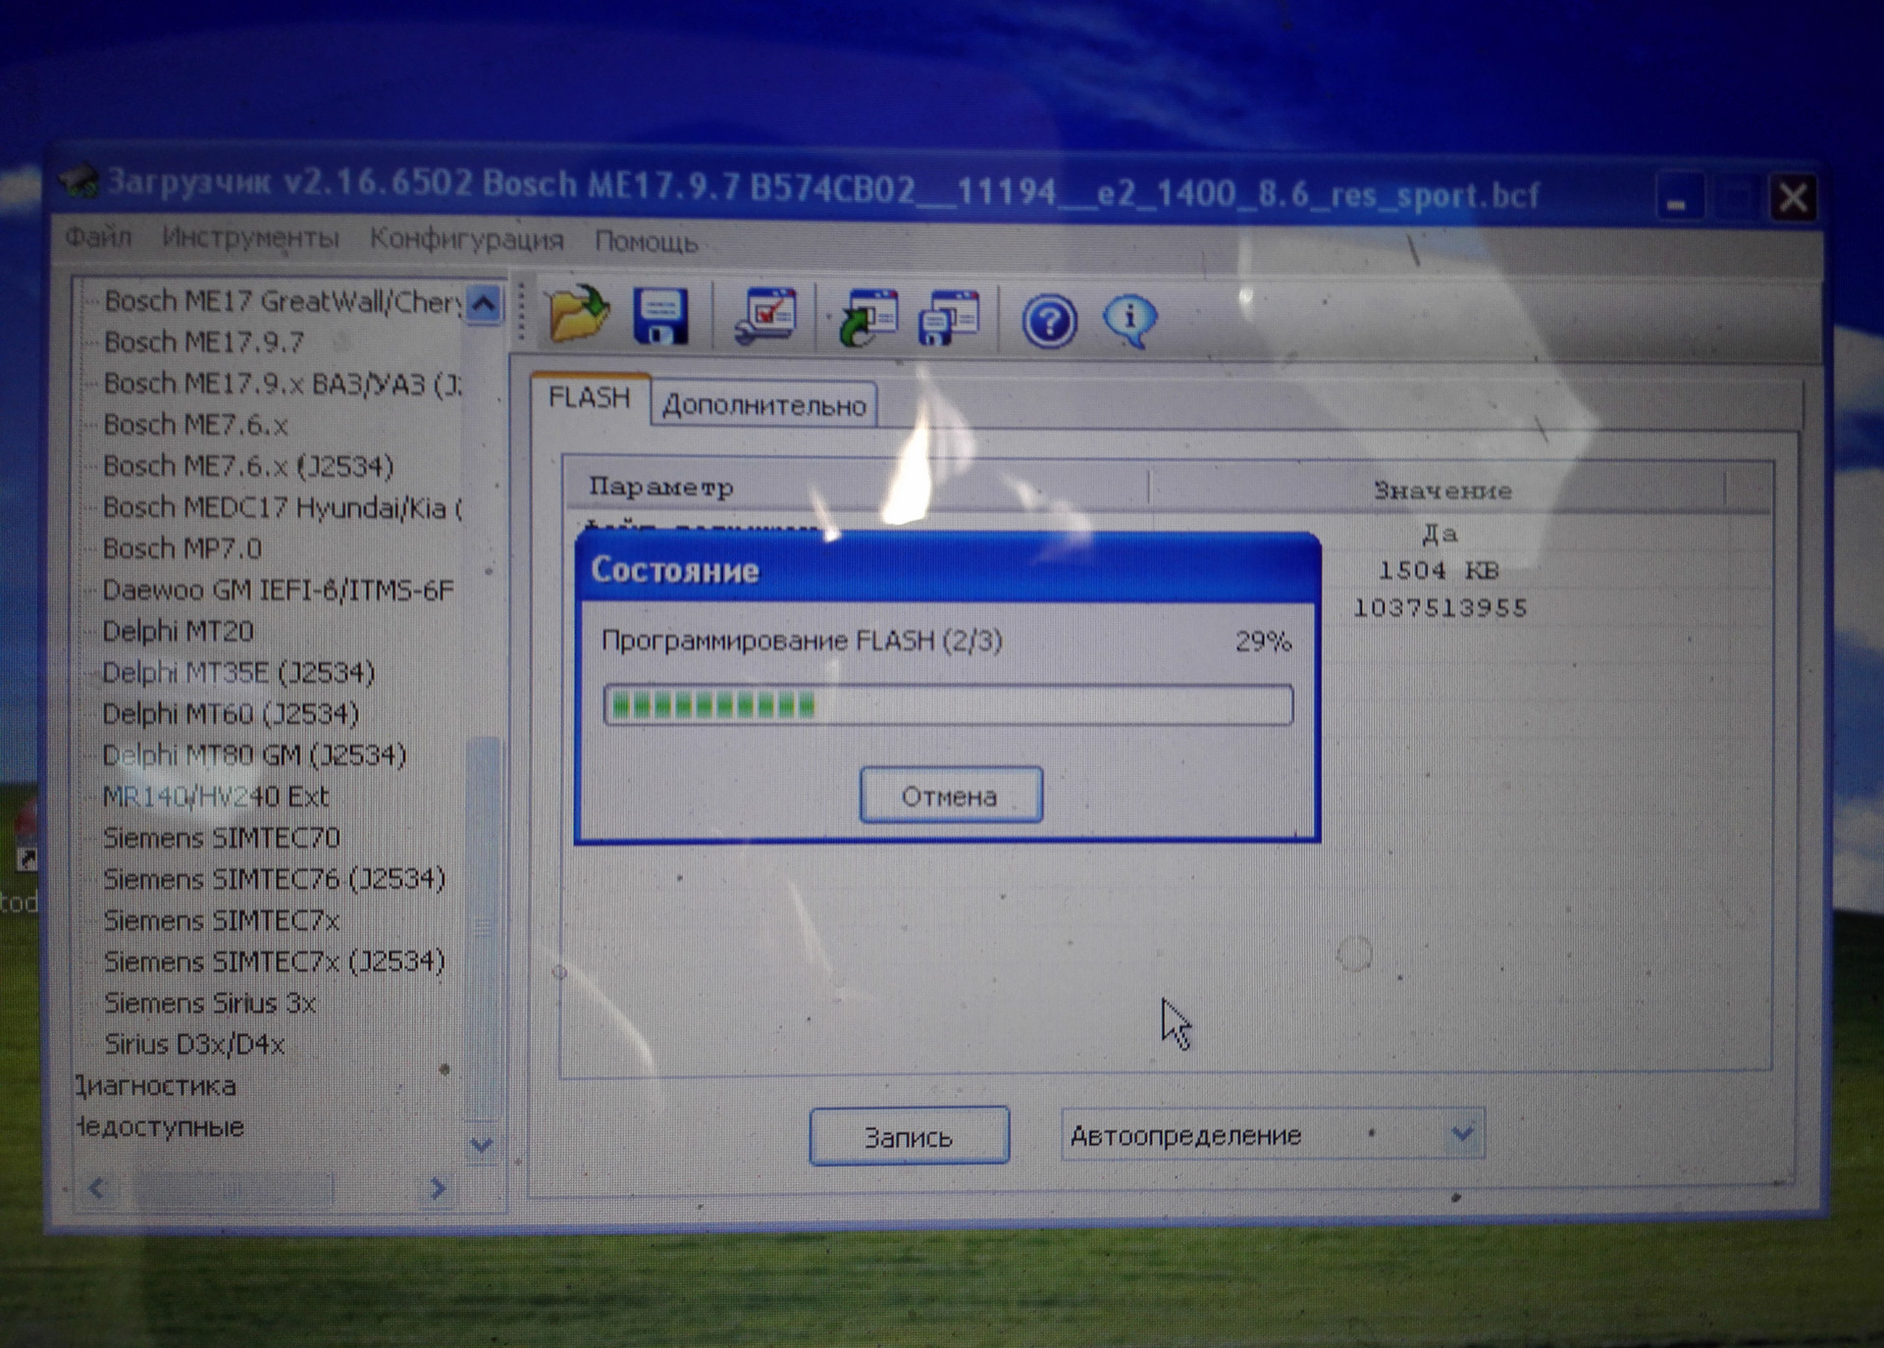Image resolution: width=1884 pixels, height=1348 pixels.
Task: Click the Да value cell
Action: pyautogui.click(x=1439, y=535)
